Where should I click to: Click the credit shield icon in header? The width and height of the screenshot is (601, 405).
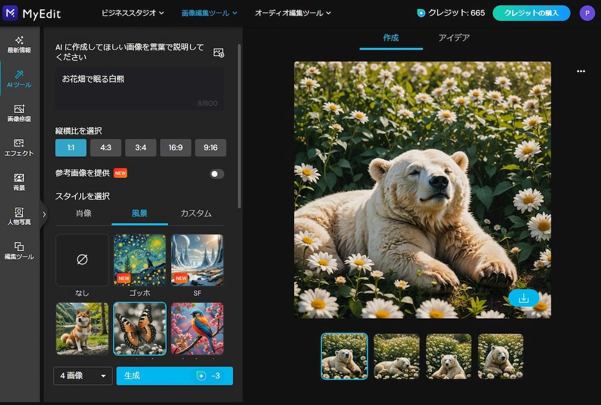tap(421, 13)
